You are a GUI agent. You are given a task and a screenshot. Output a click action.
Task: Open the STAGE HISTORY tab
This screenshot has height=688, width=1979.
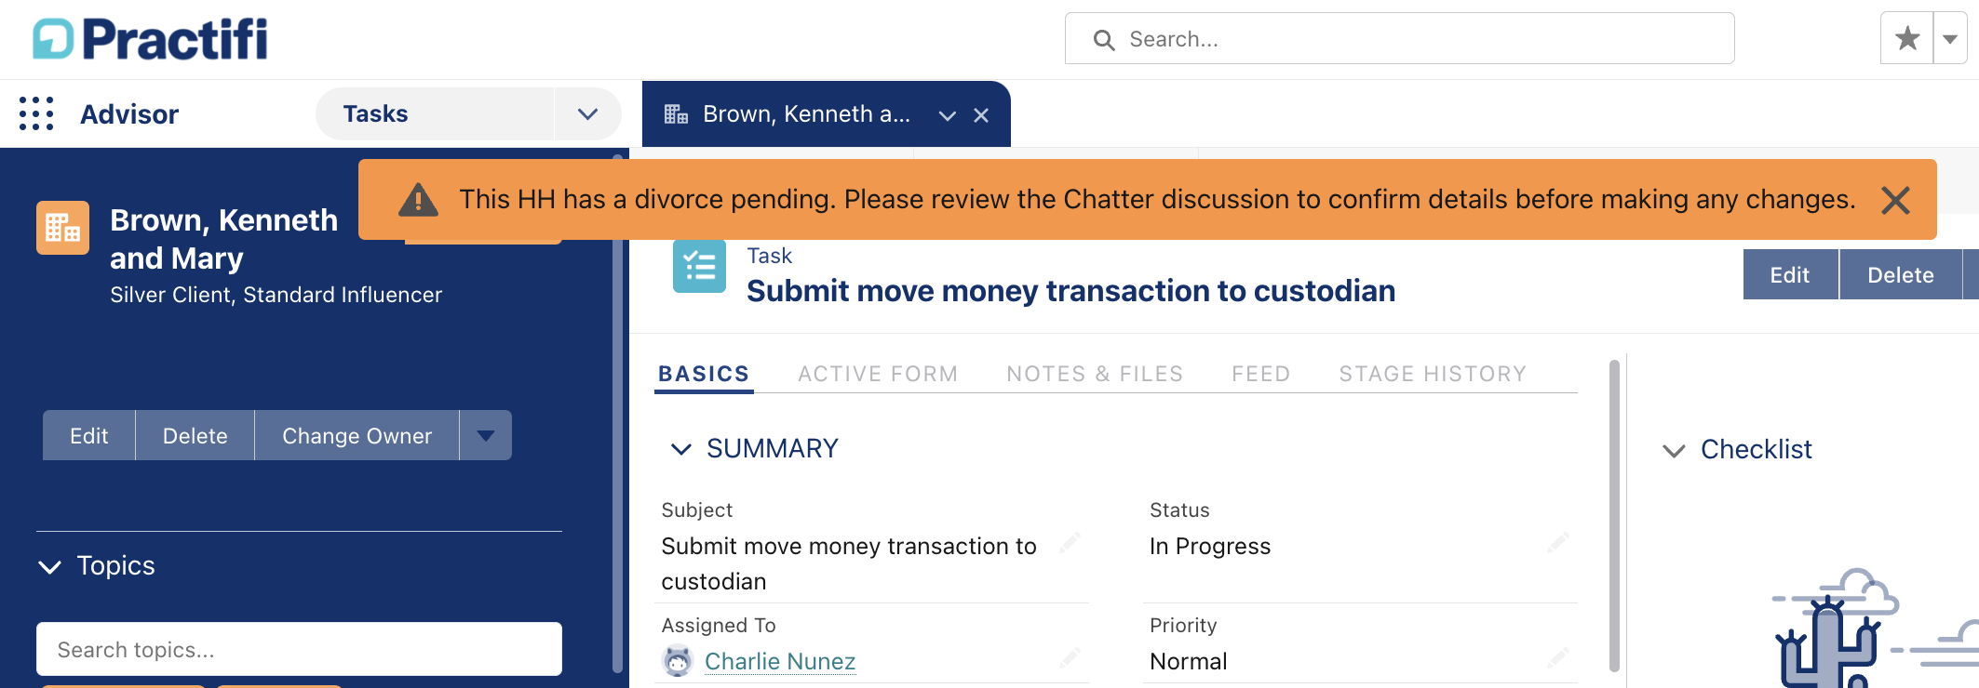1433,374
